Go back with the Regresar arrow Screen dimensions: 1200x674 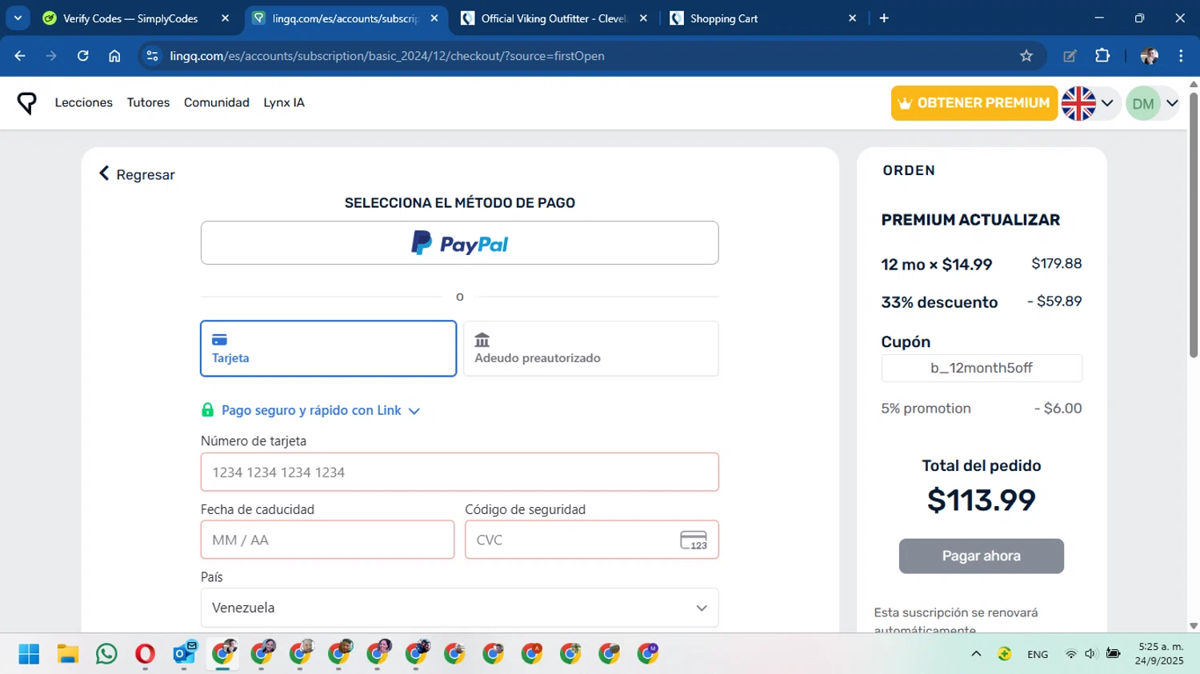click(x=136, y=174)
